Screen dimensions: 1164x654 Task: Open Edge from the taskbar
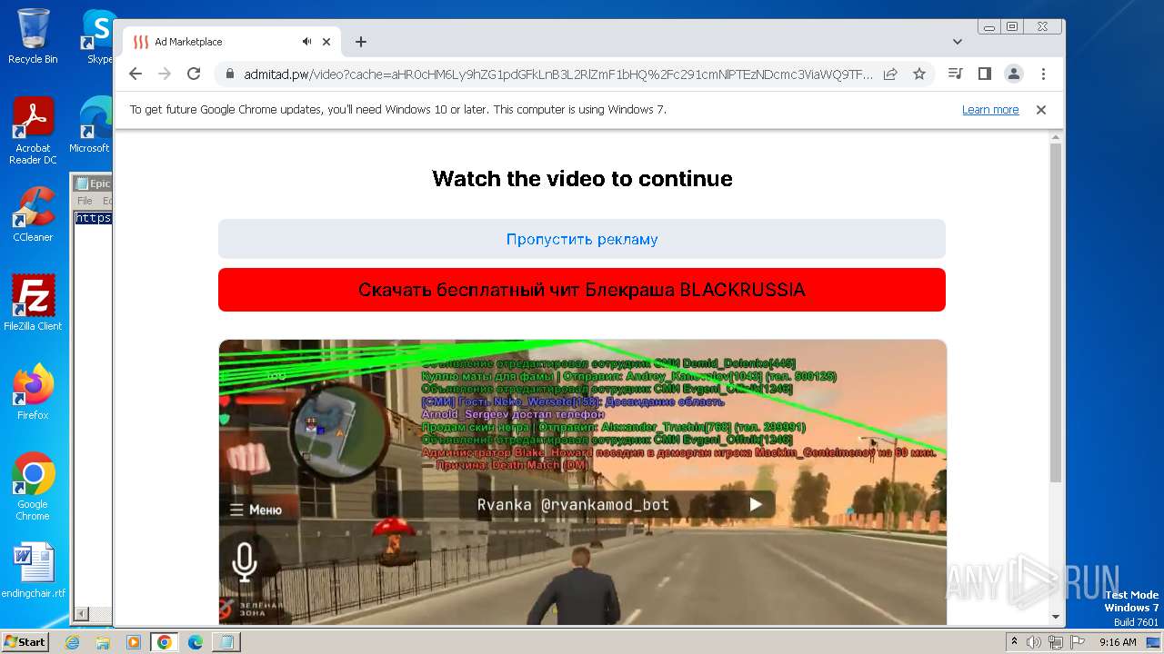[196, 642]
